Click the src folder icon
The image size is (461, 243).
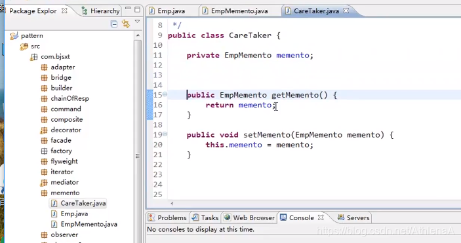click(24, 47)
